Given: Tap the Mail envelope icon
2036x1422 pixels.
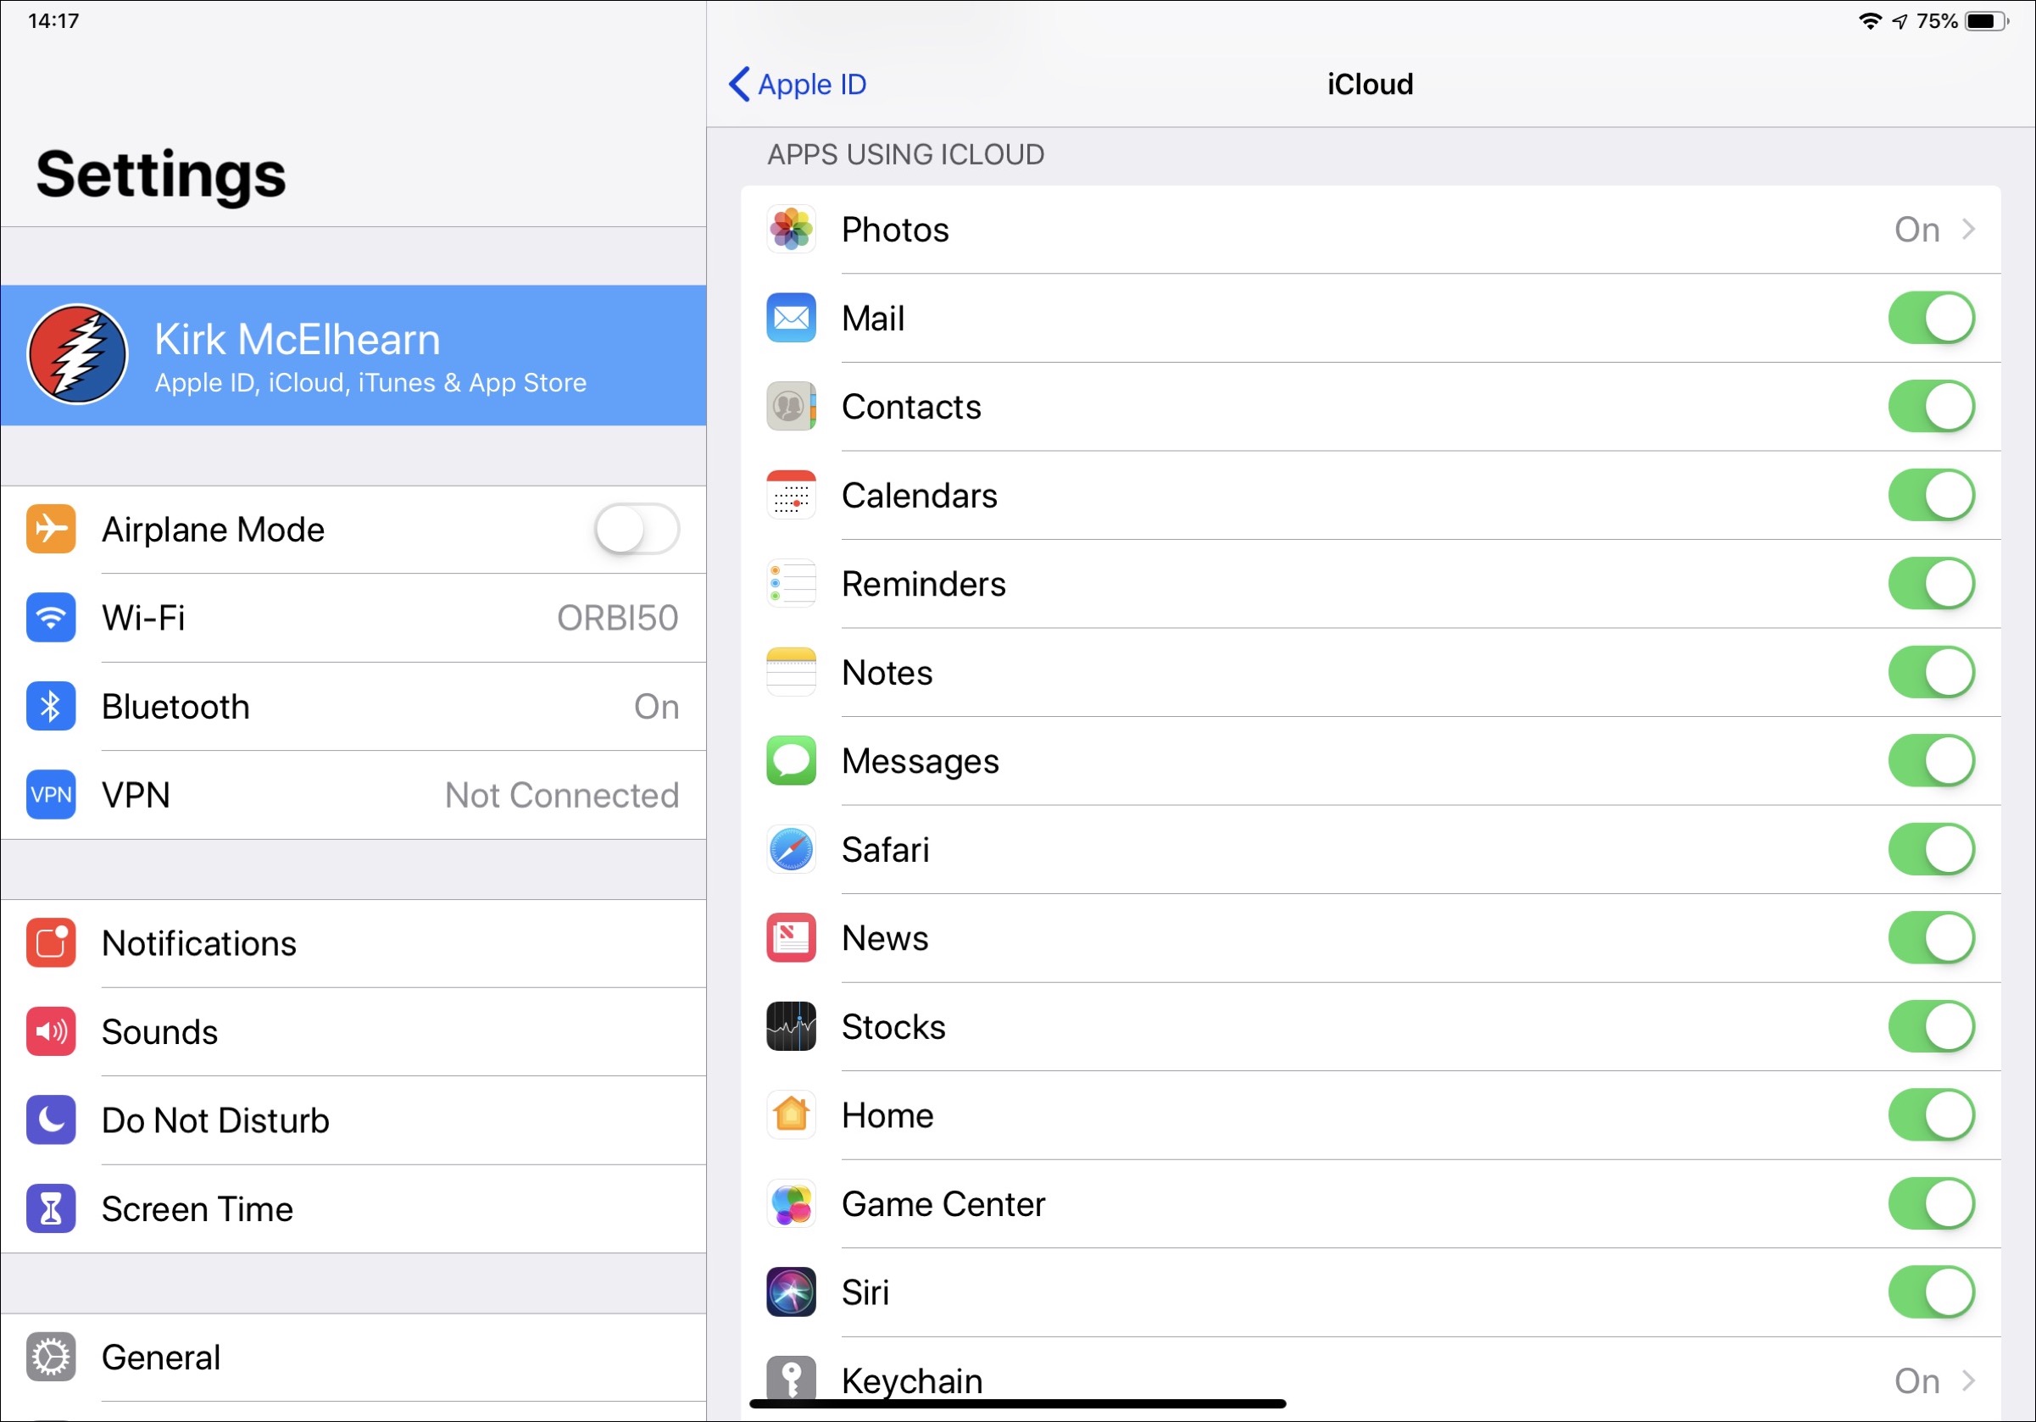Looking at the screenshot, I should coord(791,318).
